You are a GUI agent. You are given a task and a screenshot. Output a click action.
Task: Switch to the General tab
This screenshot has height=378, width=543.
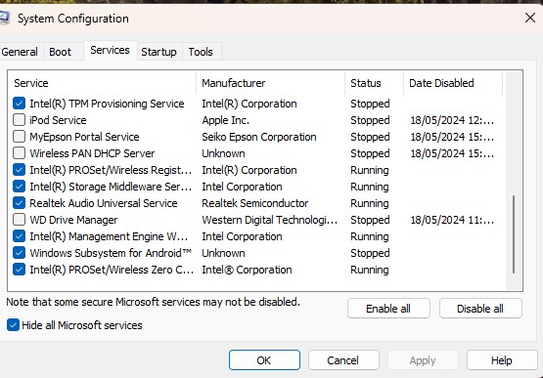point(20,52)
